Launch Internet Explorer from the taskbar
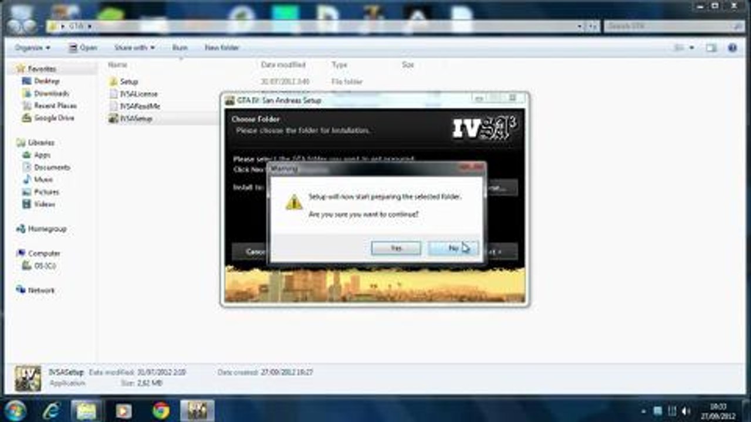This screenshot has height=422, width=751. click(51, 410)
